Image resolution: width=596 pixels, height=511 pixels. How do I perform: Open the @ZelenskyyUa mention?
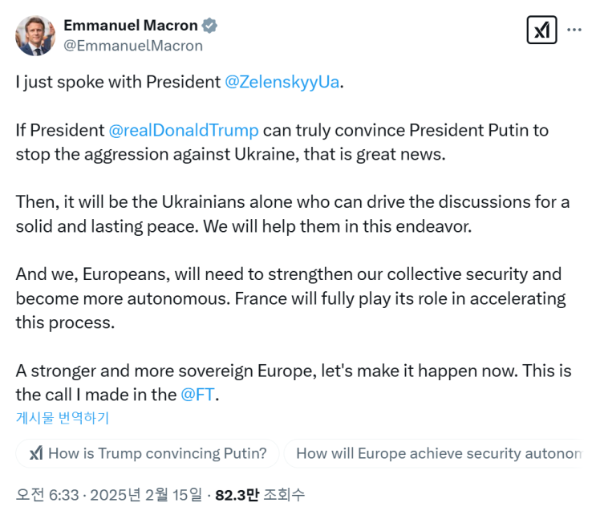coord(282,82)
